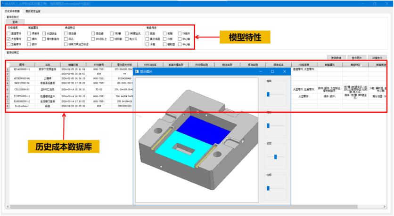Check the 焊接件 manufacturing attribute
Image resolution: width=394 pixels, height=216 pixels.
(x=29, y=34)
